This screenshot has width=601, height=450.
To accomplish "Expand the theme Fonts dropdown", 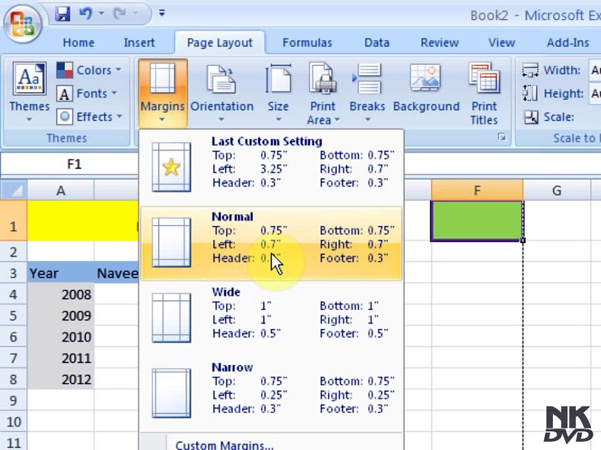I will (x=86, y=93).
